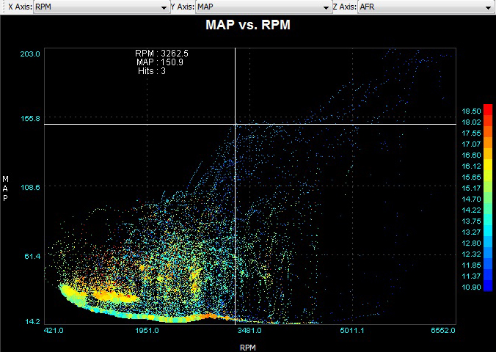Click the 61.4 Y-axis tick label
This screenshot has height=352, width=496.
point(30,256)
